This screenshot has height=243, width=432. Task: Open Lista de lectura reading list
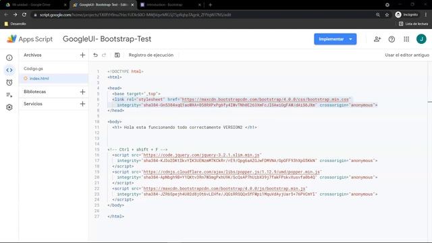coord(414,24)
